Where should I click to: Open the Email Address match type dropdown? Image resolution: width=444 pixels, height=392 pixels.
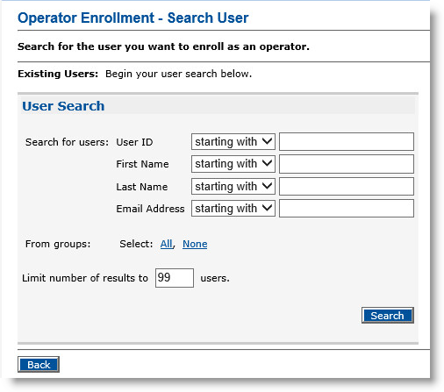point(233,208)
